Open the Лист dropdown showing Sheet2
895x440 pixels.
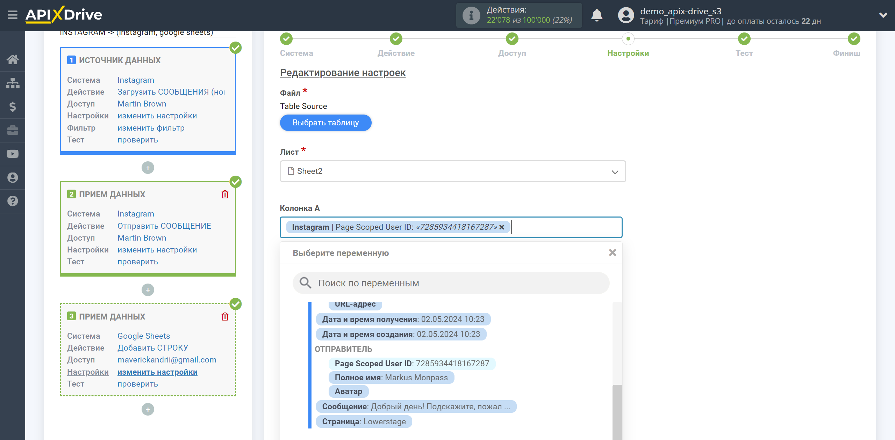[x=453, y=171]
